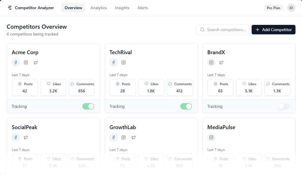Open the JD profile avatar menu
302x175 pixels.
(x=291, y=8)
